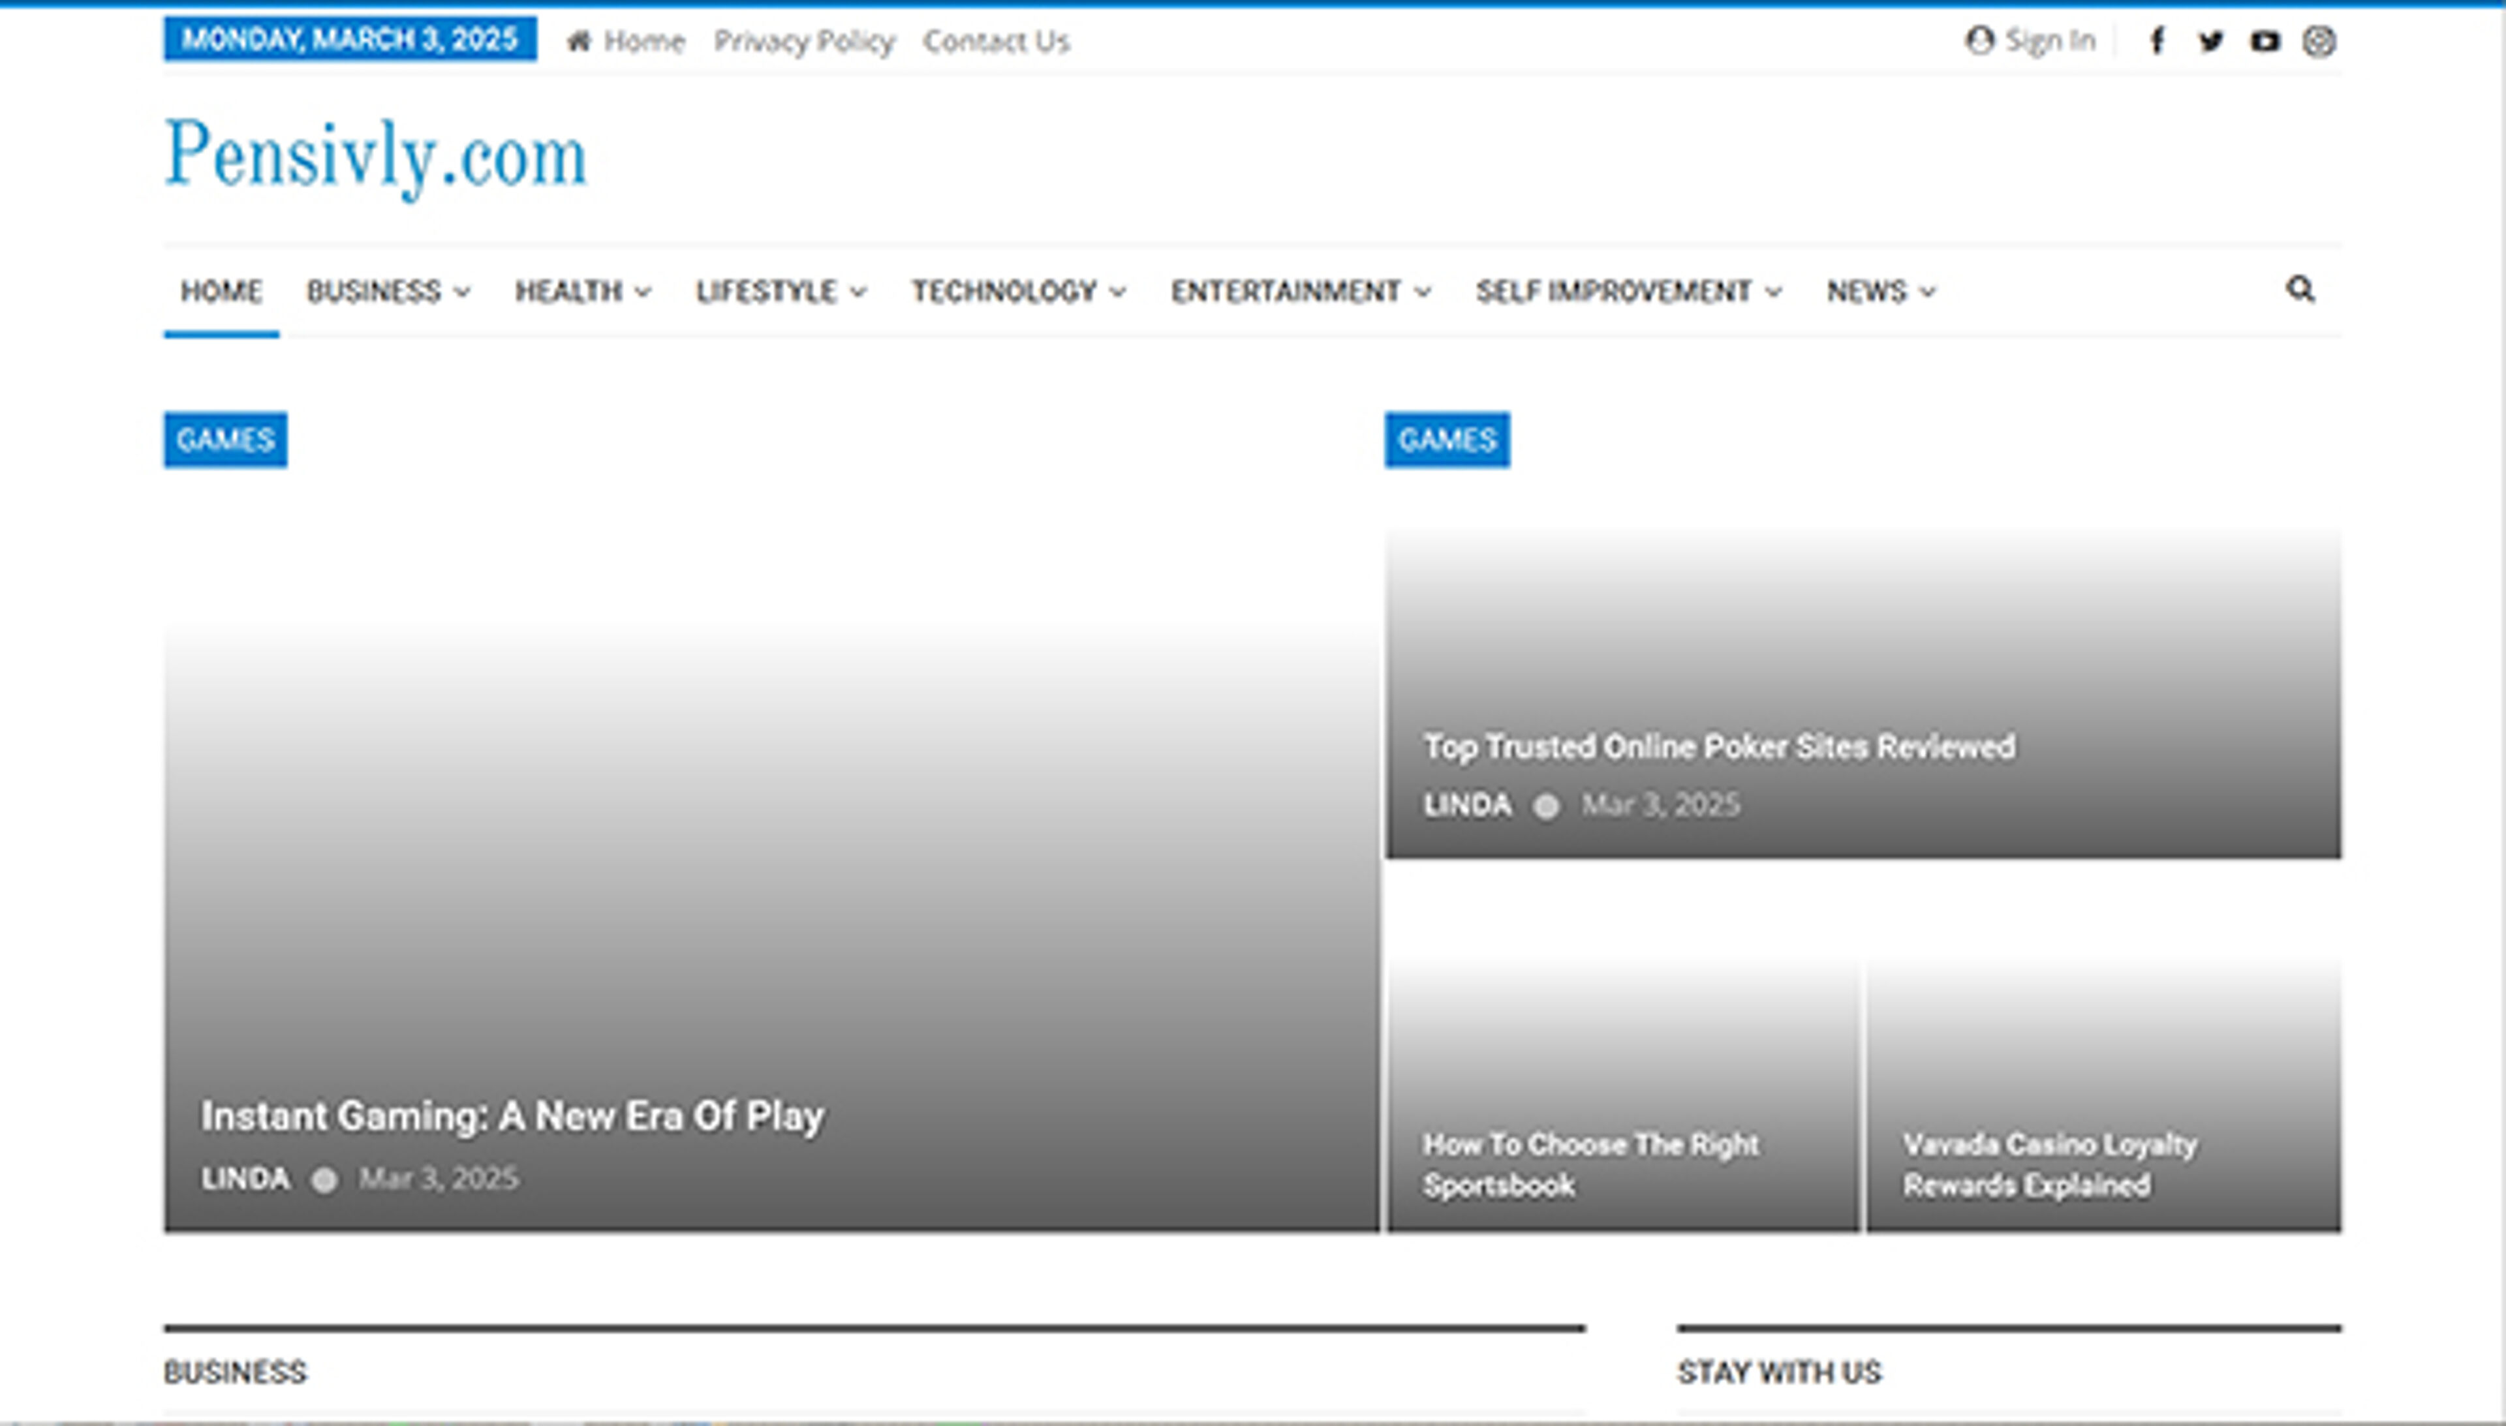2506x1426 pixels.
Task: Open the Facebook social icon
Action: point(2156,41)
